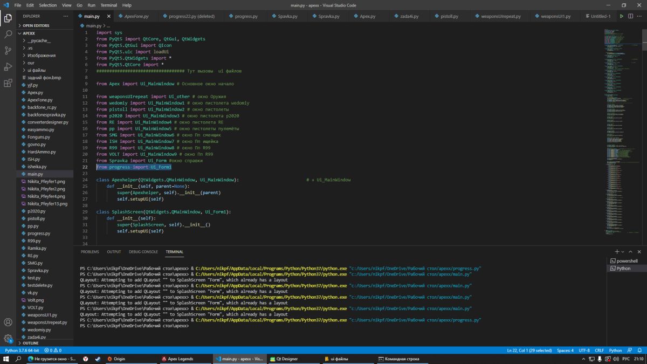Open the Source Control view
Image resolution: width=647 pixels, height=364 pixels.
click(8, 50)
